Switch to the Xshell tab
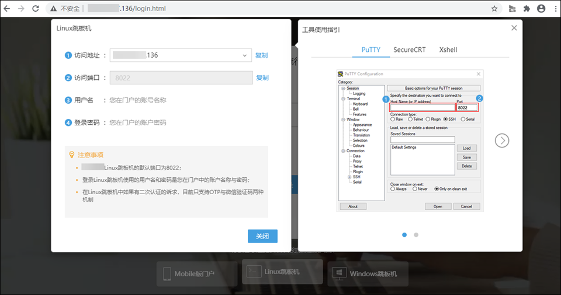 [448, 50]
